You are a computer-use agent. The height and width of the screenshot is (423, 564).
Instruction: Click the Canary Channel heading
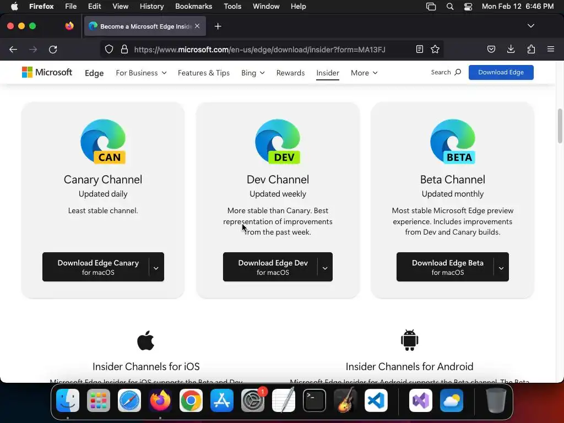coord(103,180)
